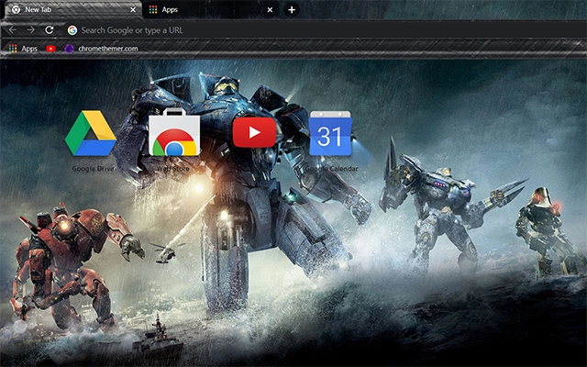Click the back navigation arrow
This screenshot has width=587, height=367.
[12, 30]
